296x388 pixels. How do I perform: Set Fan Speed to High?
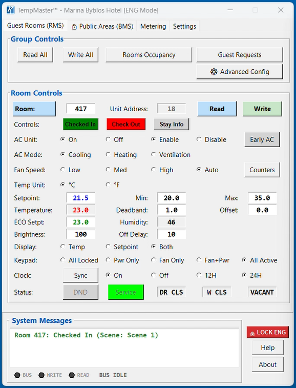(x=162, y=170)
